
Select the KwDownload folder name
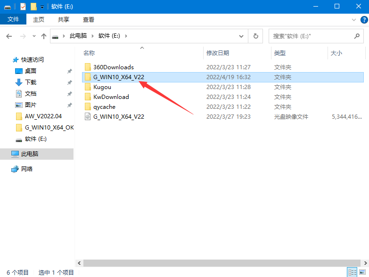point(111,97)
